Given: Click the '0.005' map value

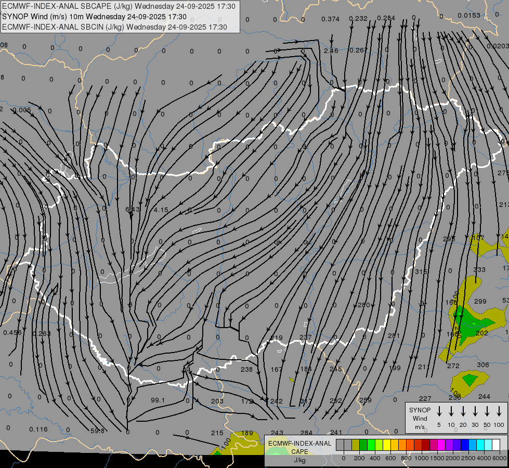Looking at the screenshot, I should coord(22,110).
